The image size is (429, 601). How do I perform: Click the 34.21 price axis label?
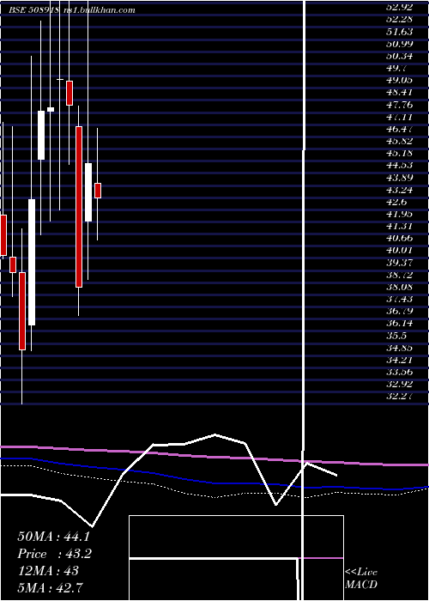click(x=400, y=361)
